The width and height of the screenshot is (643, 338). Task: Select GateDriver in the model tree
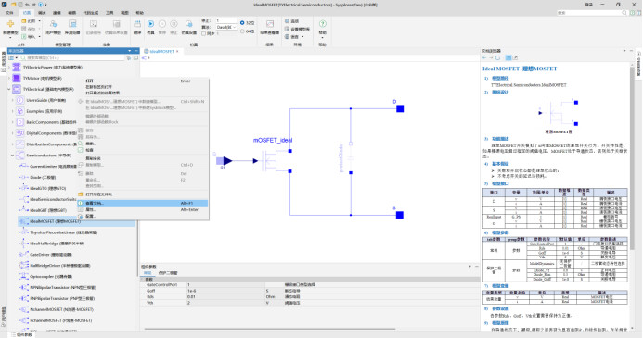click(x=51, y=255)
